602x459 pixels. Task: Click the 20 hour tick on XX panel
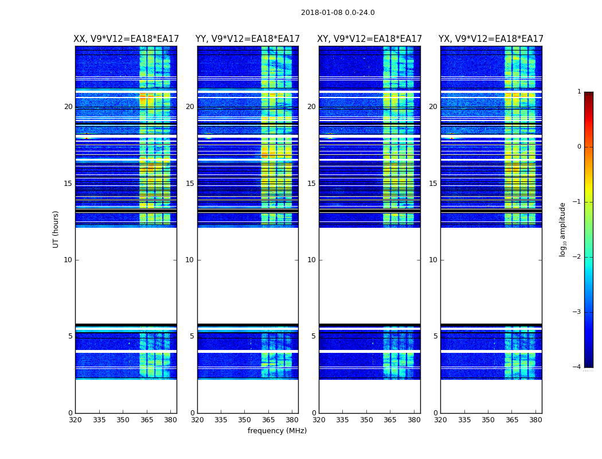pos(68,107)
